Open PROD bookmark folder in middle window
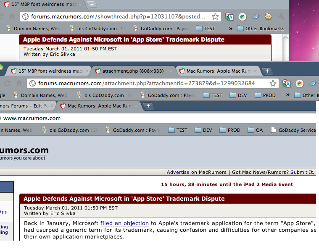 [265, 95]
